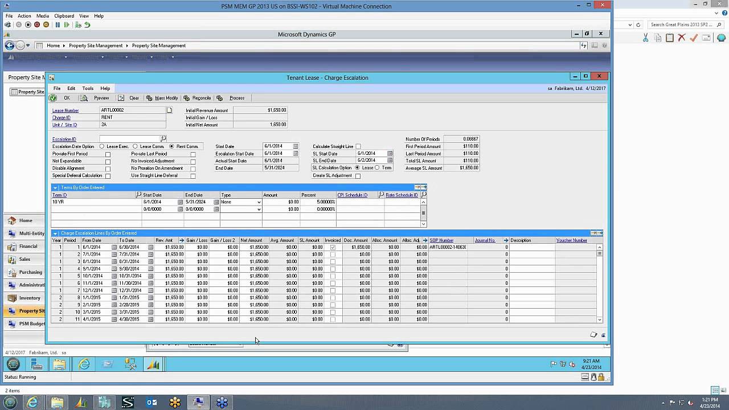Image resolution: width=729 pixels, height=410 pixels.
Task: Enable Pro-rate Last Period checkbox
Action: click(193, 154)
